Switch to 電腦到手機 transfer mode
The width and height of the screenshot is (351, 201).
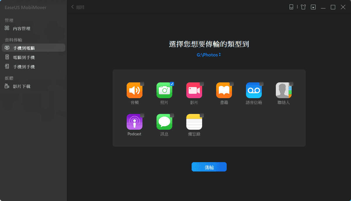[x=24, y=58]
